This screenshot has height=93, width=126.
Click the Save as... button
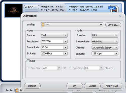coord(113,25)
